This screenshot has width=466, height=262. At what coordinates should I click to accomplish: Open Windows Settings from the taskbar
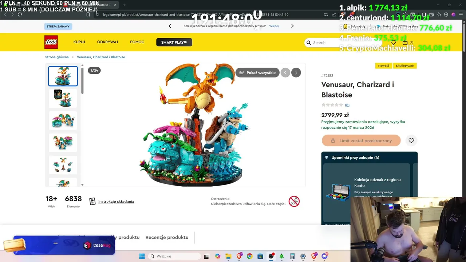[x=303, y=256]
